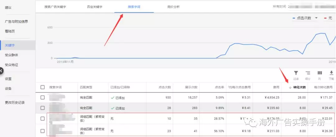Check the row with 930 clicks
Viewport: 336px width, 137px height.
[x=43, y=98]
